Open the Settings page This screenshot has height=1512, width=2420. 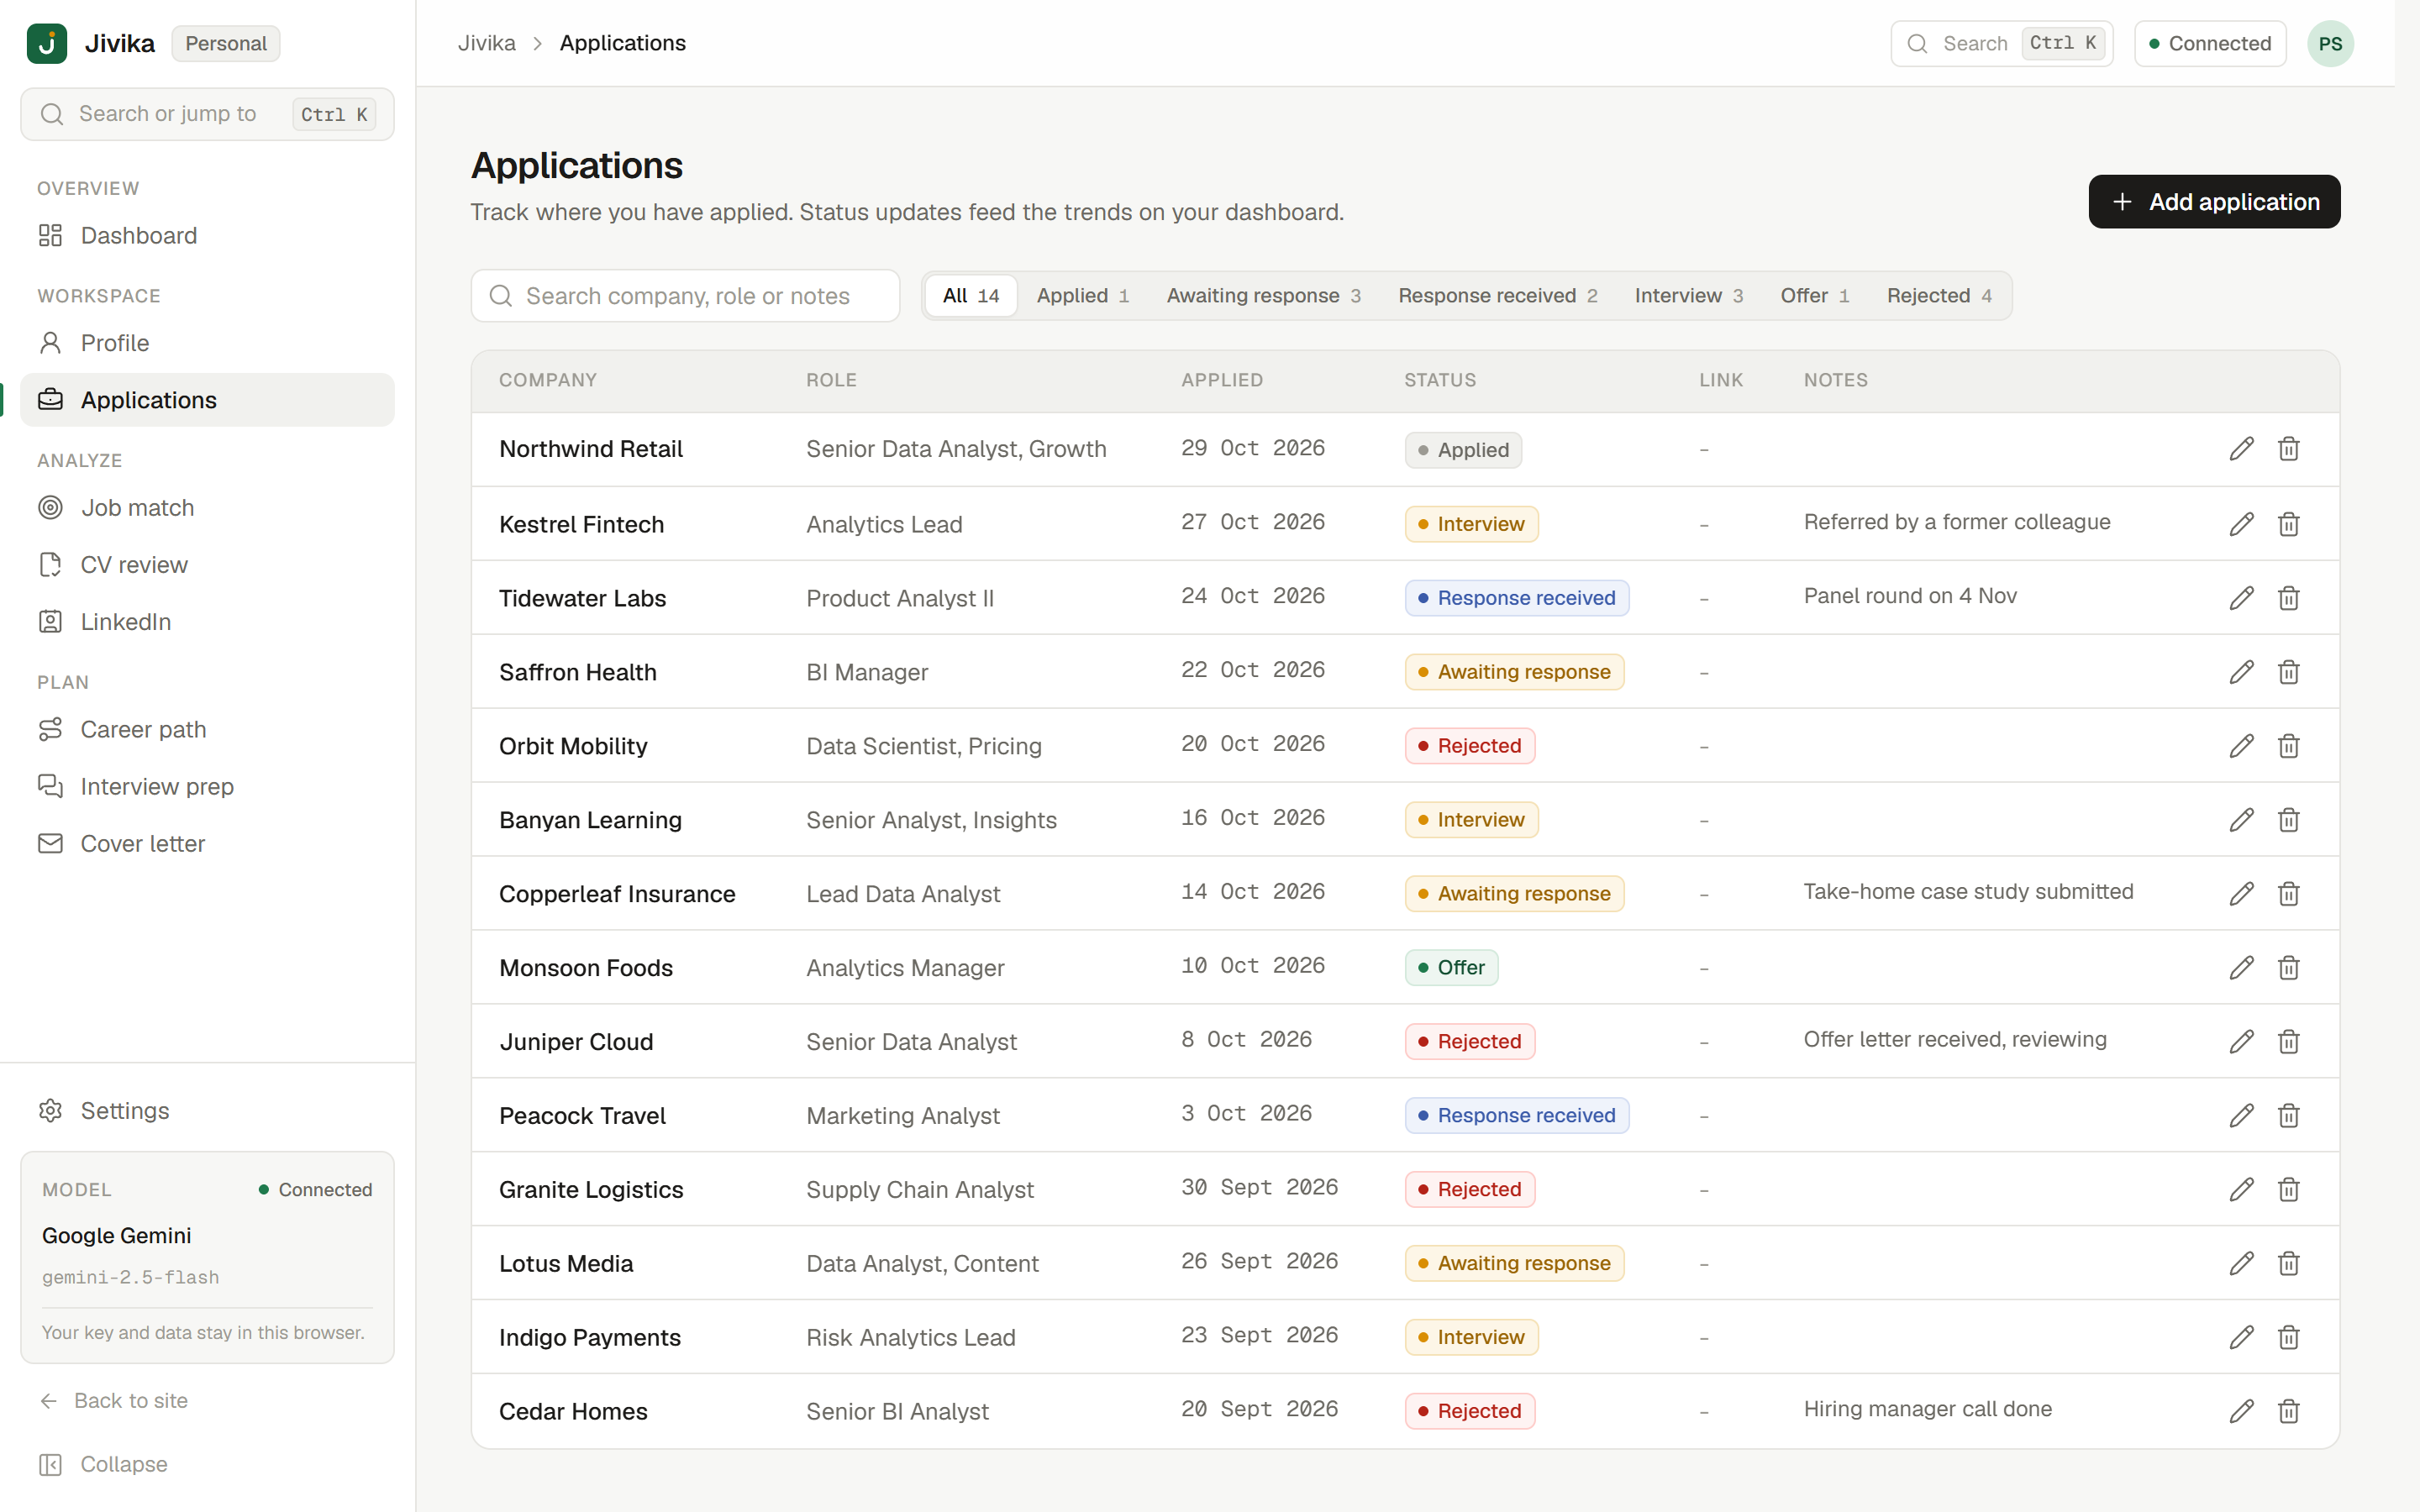(207, 1111)
